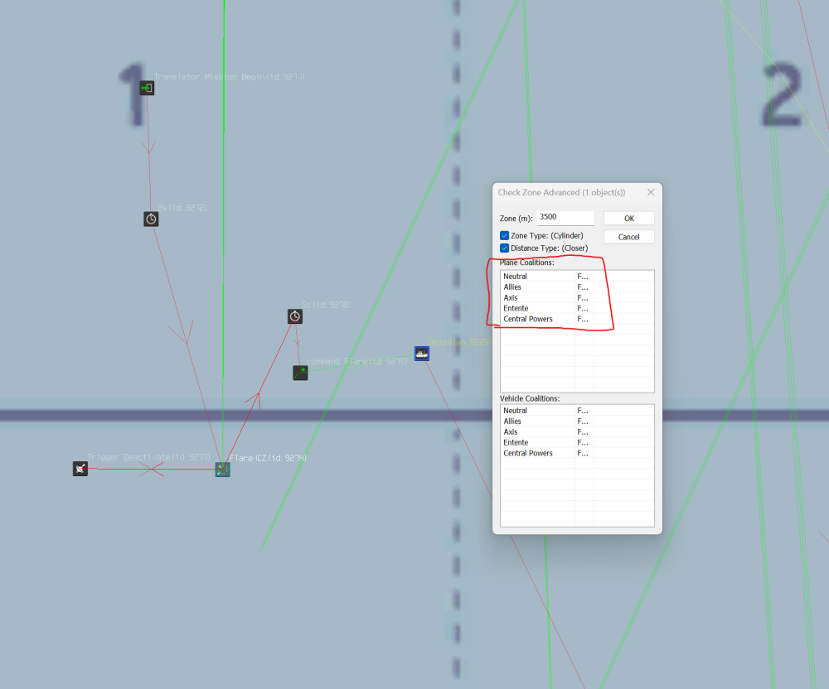The width and height of the screenshot is (829, 689).
Task: Click the Flare CZ check zone icon
Action: (x=222, y=469)
